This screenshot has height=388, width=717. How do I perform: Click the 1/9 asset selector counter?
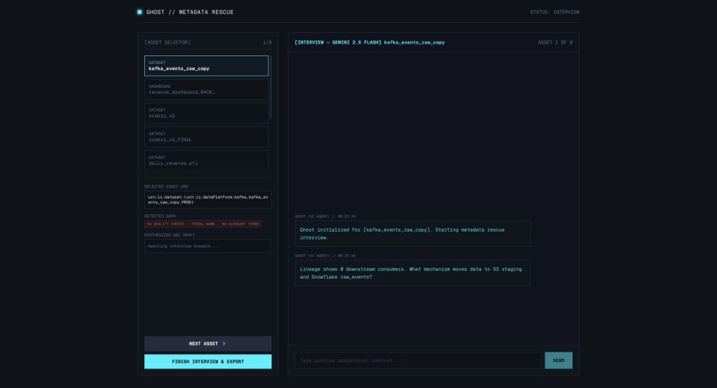tap(267, 43)
